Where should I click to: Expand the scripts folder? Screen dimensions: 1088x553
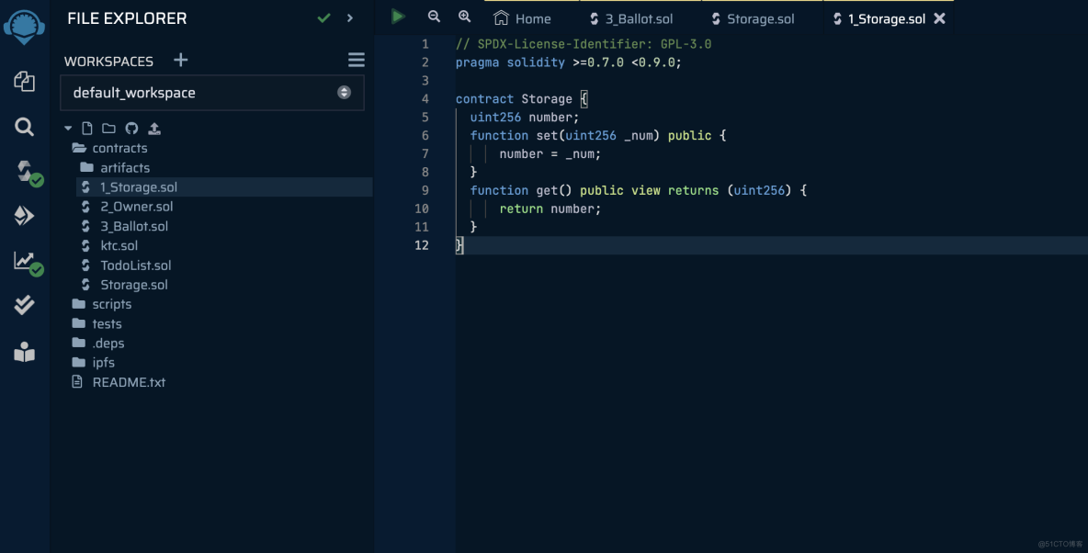(102, 304)
